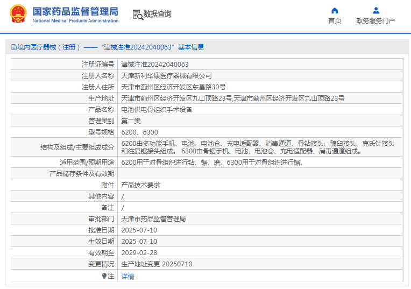The height and width of the screenshot is (289, 411).
Task: Click the user icon above 政务服务门户
Action: pos(376,10)
